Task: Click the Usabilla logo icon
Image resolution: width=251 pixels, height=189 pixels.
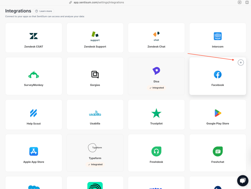Action: coord(95,113)
